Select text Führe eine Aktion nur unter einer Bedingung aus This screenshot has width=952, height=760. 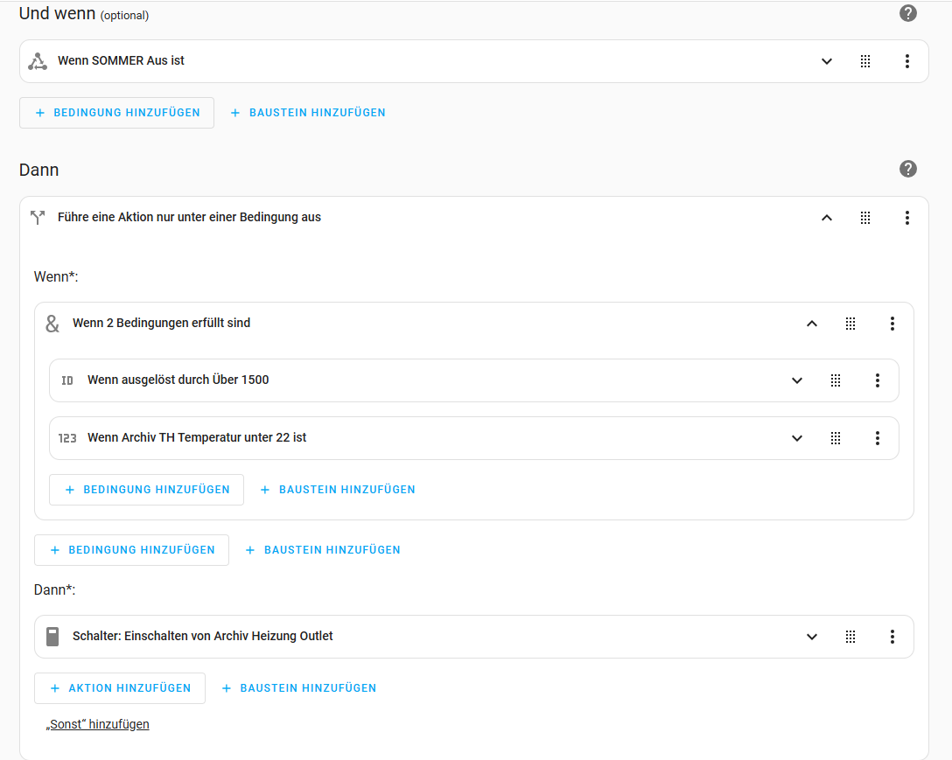pyautogui.click(x=189, y=217)
